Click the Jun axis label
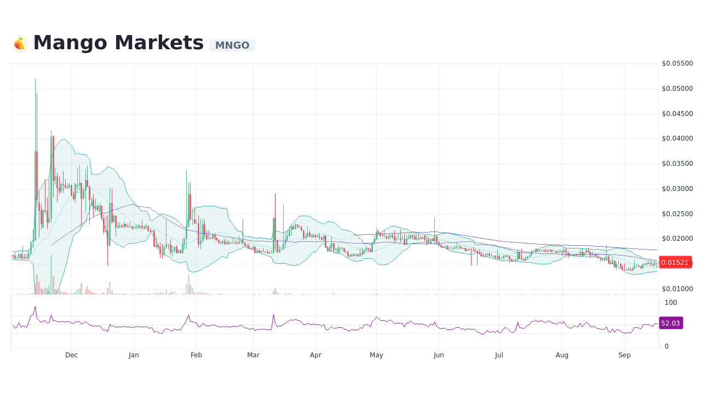This screenshot has height=394, width=701. click(439, 355)
